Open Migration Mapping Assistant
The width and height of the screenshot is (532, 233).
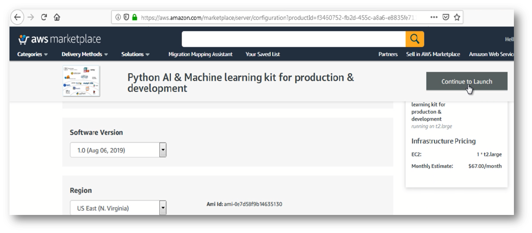click(x=201, y=54)
